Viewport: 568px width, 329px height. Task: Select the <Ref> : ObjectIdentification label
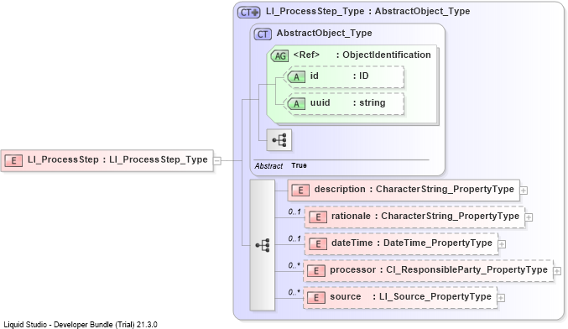(362, 55)
